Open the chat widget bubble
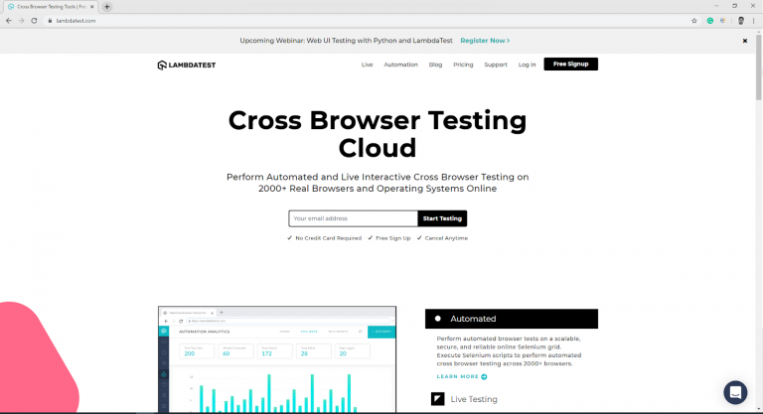This screenshot has width=763, height=414. 735,391
